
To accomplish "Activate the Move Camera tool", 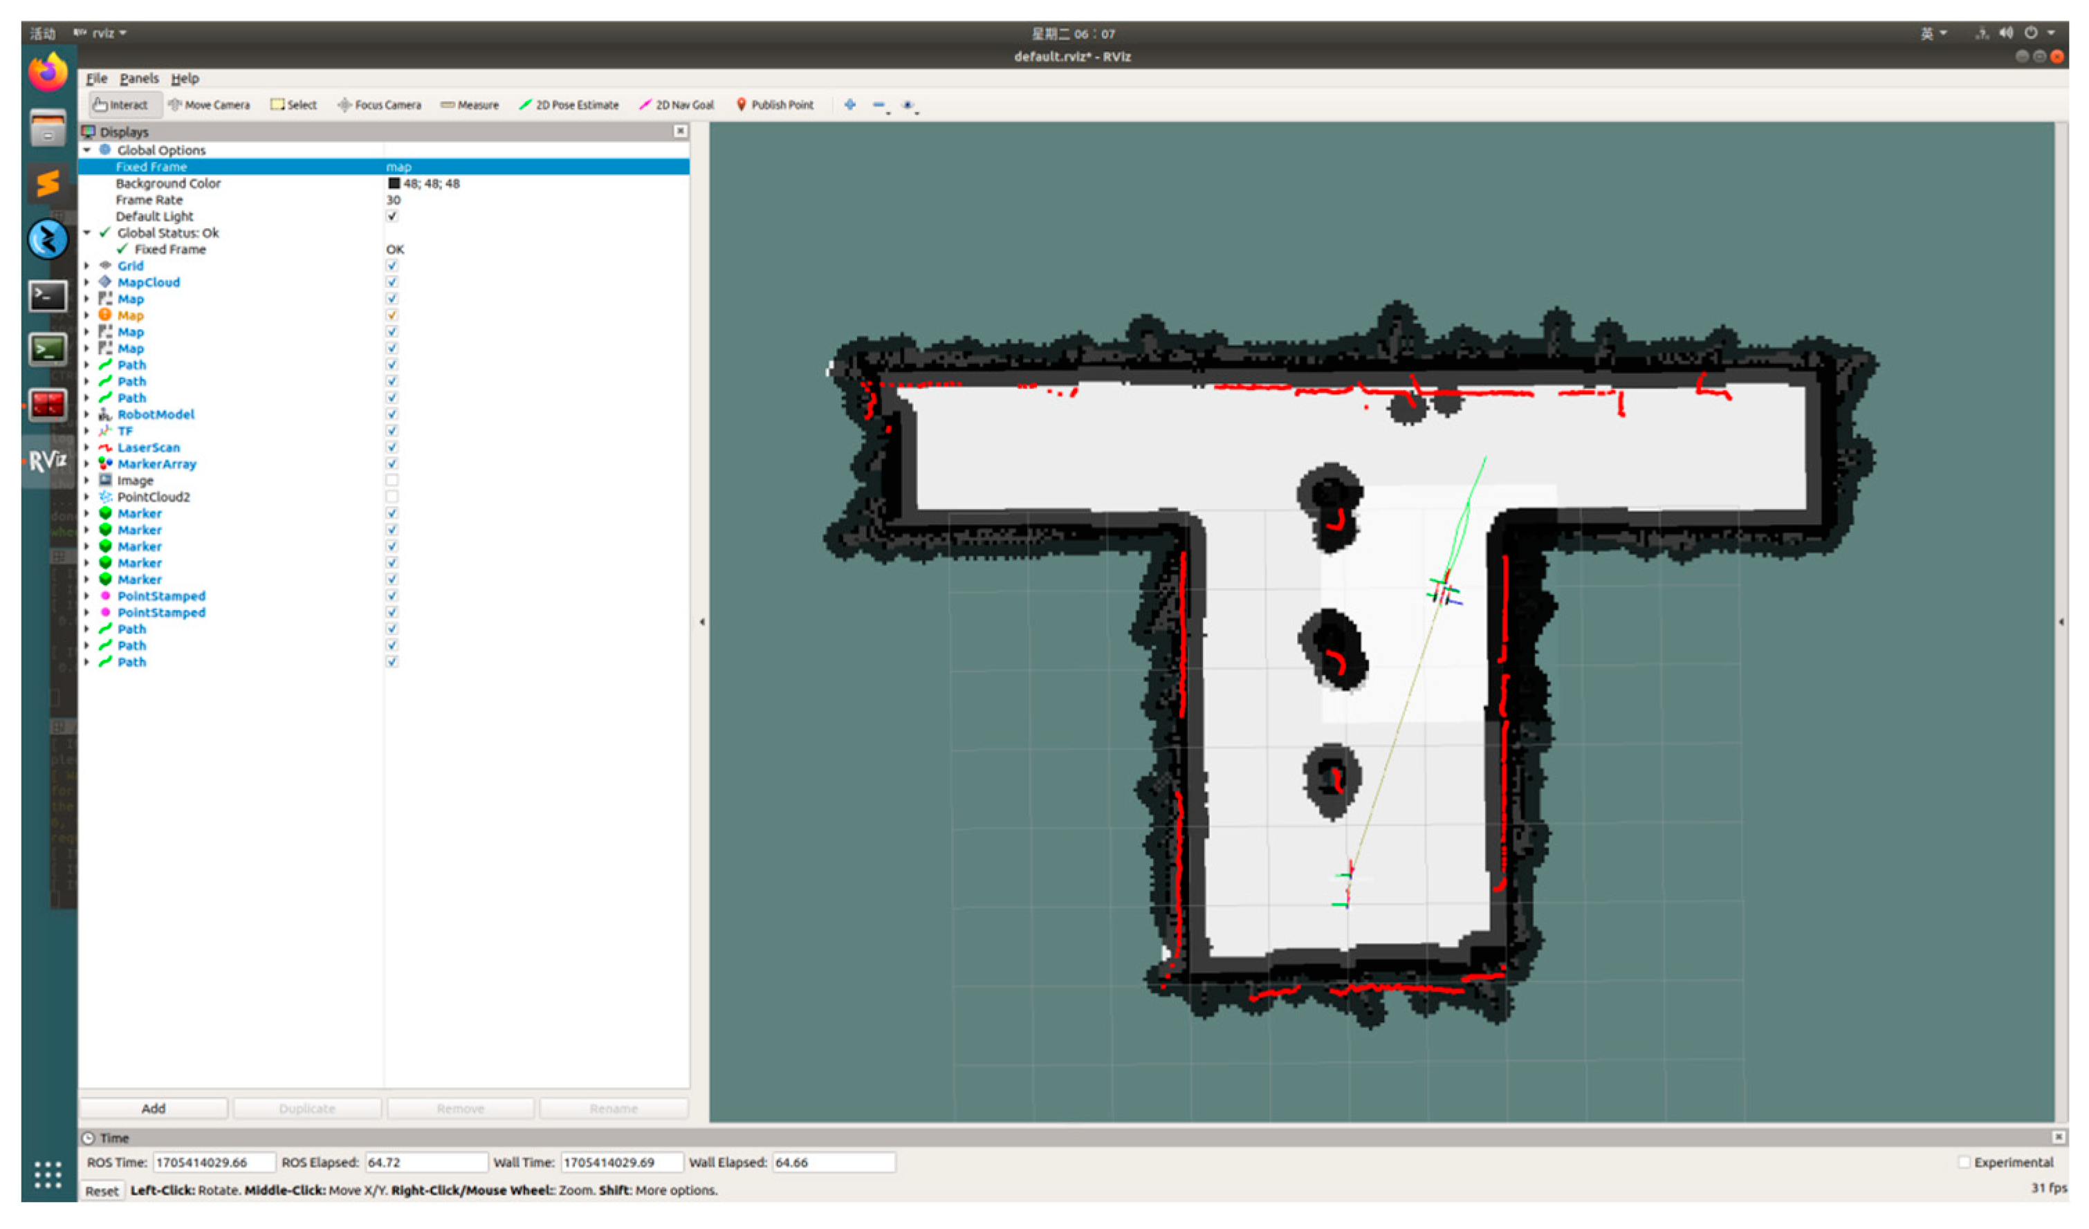I will coord(209,105).
